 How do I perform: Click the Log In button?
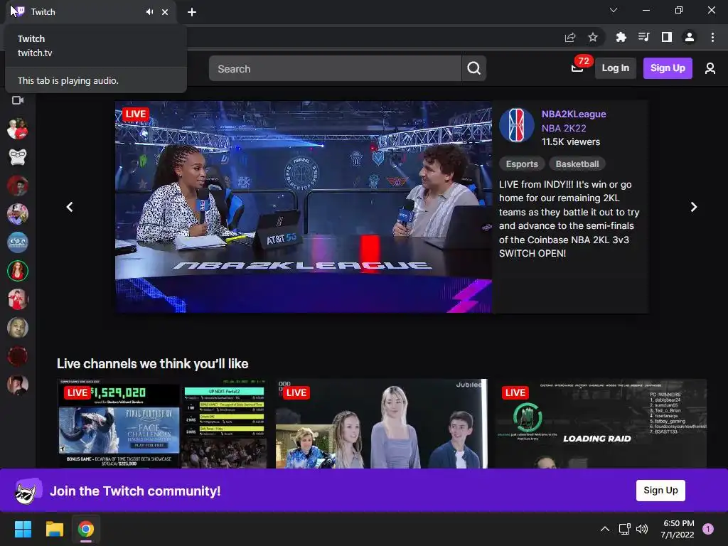(616, 68)
